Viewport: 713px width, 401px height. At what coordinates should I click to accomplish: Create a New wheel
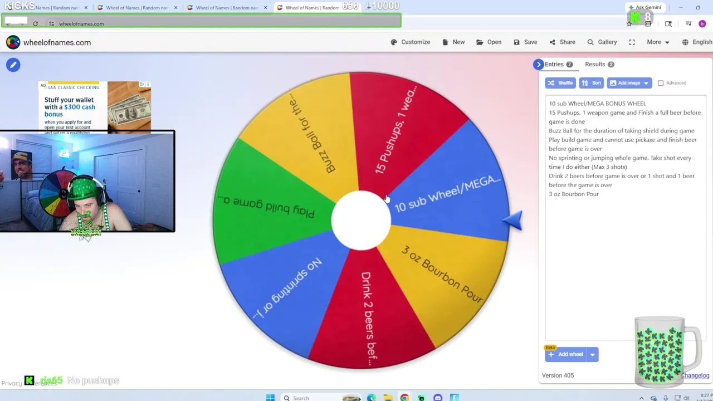pyautogui.click(x=453, y=42)
